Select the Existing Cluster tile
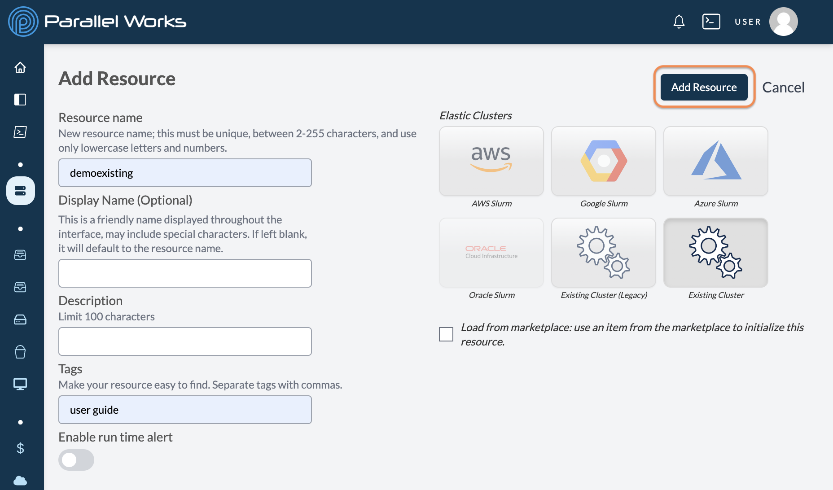This screenshot has height=490, width=833. tap(716, 253)
